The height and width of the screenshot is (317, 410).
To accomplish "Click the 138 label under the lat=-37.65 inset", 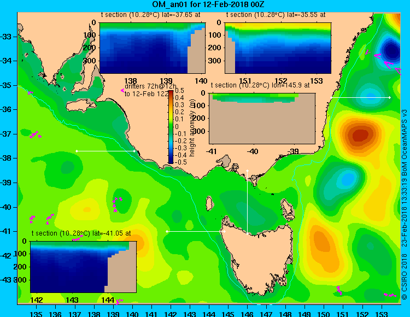I will point(131,81).
